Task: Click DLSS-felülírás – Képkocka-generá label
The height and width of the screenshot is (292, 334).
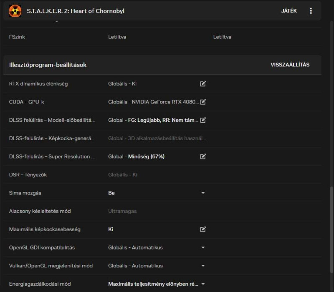Action: tap(52, 138)
